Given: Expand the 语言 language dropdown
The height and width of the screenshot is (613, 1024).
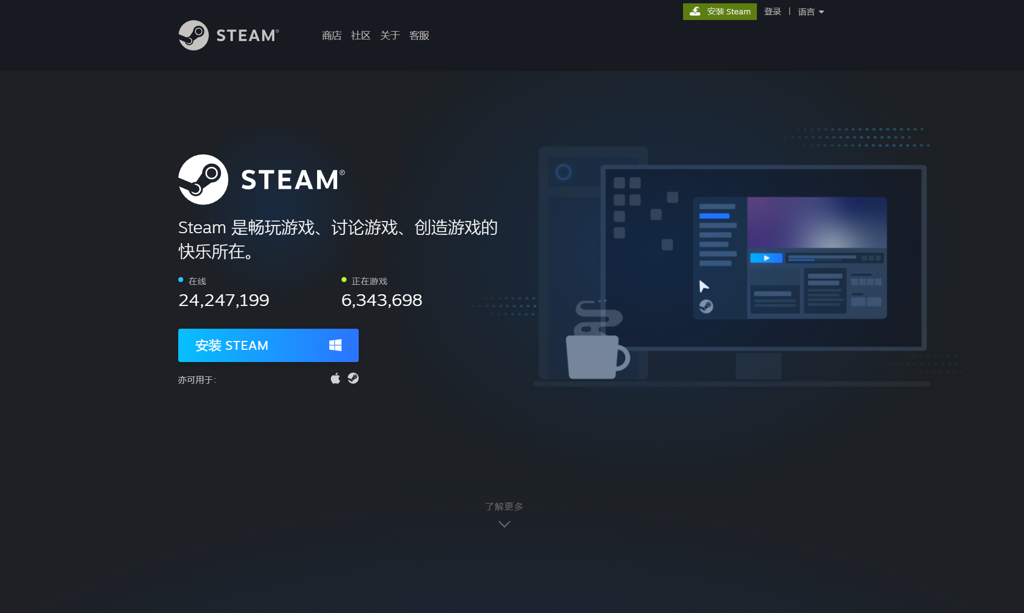Looking at the screenshot, I should tap(811, 12).
